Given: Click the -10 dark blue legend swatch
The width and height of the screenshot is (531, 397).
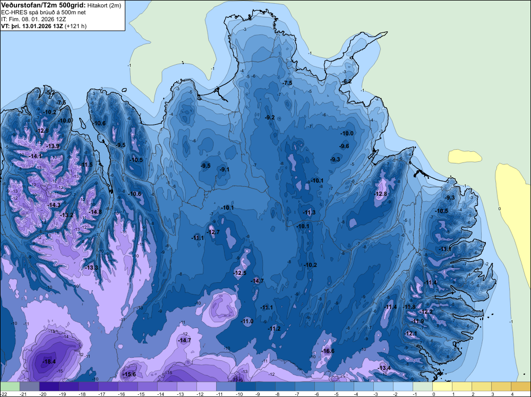Looking at the screenshot, I should click(x=245, y=386).
